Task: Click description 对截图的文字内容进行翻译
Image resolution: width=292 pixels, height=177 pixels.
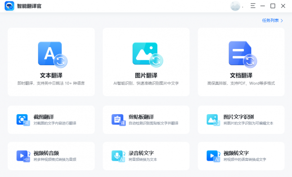Action: pos(55,123)
